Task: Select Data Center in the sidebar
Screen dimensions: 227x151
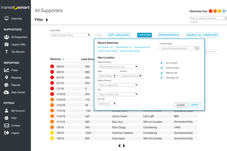Action: click(x=18, y=92)
